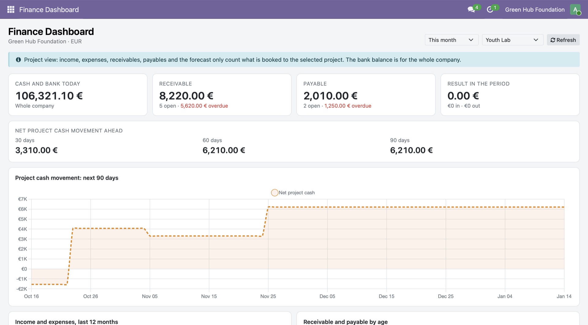Open the This month period dropdown

tap(451, 40)
